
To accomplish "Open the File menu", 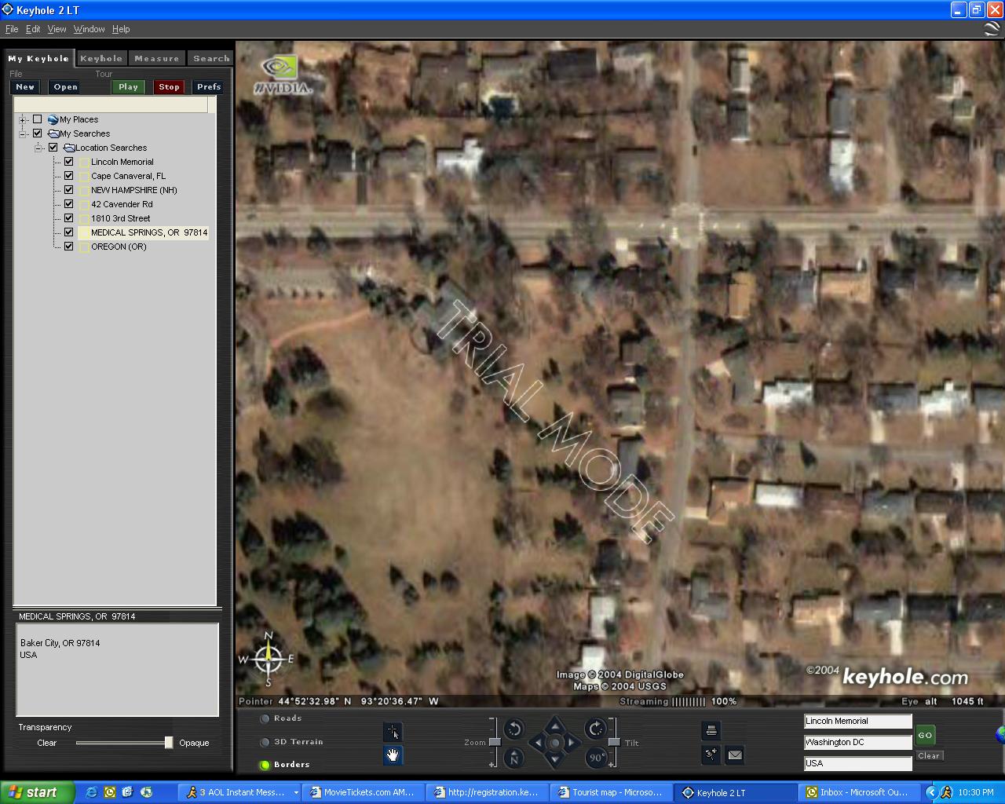I will 12,29.
